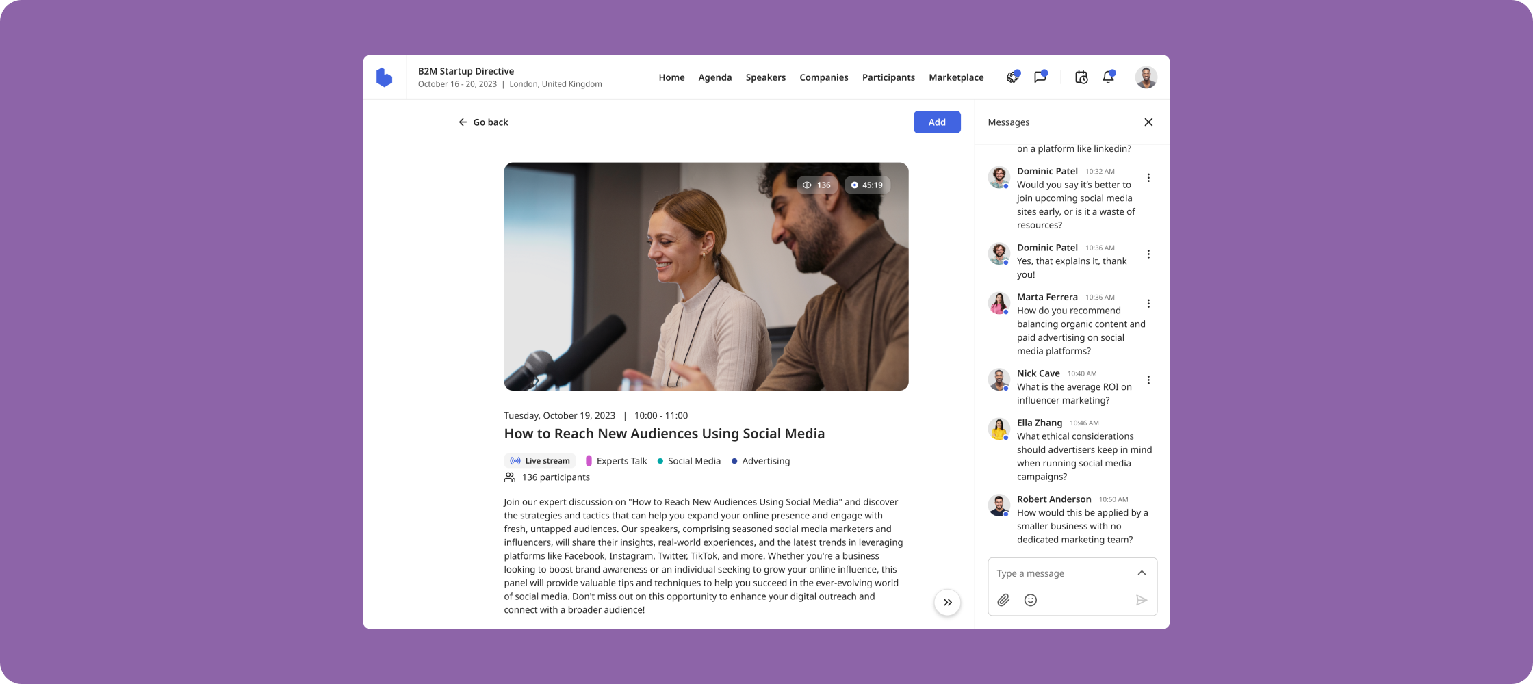The width and height of the screenshot is (1533, 684).
Task: Open the chat messages icon in header
Action: coord(1040,77)
